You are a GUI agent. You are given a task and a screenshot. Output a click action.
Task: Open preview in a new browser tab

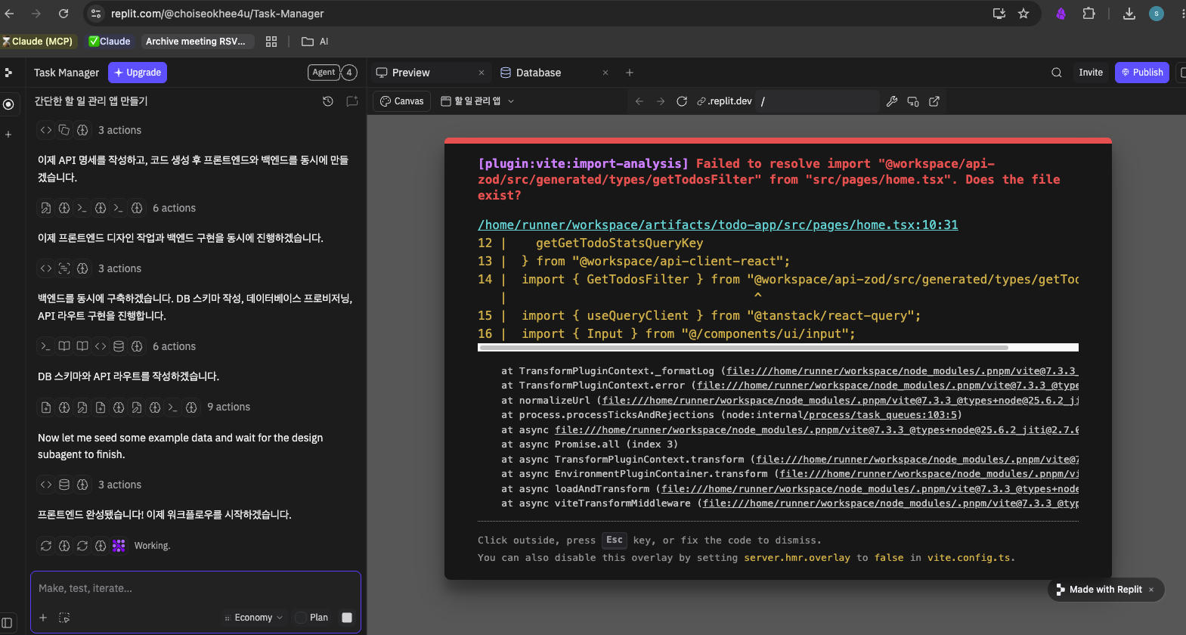coord(934,101)
